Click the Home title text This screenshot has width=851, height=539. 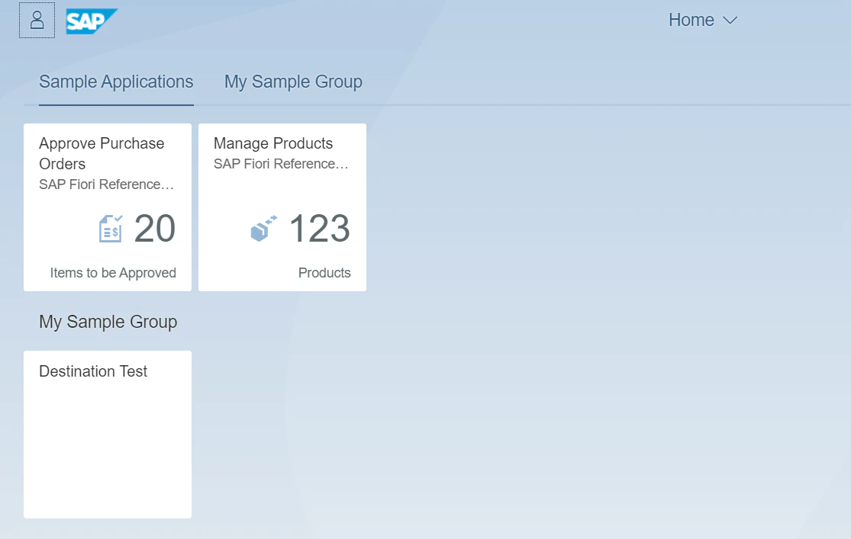click(691, 20)
